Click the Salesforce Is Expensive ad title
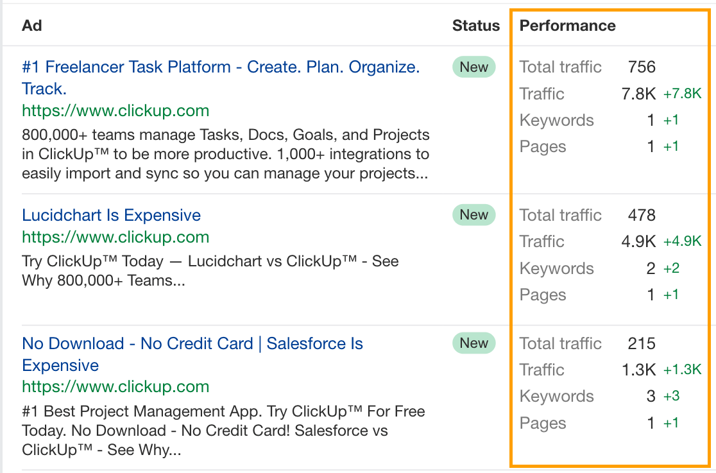Image resolution: width=716 pixels, height=473 pixels. click(x=192, y=343)
